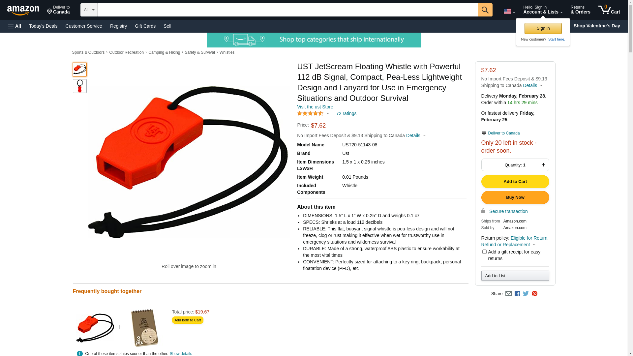Open the 72 ratings link
Viewport: 633px width, 356px height.
click(346, 113)
